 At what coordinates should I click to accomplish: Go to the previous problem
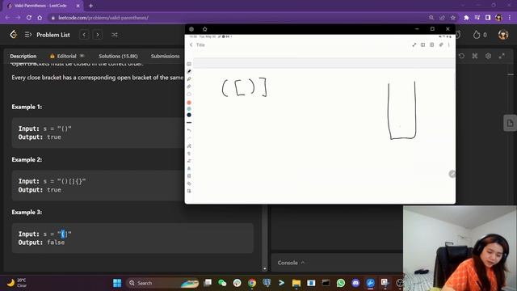pos(84,35)
